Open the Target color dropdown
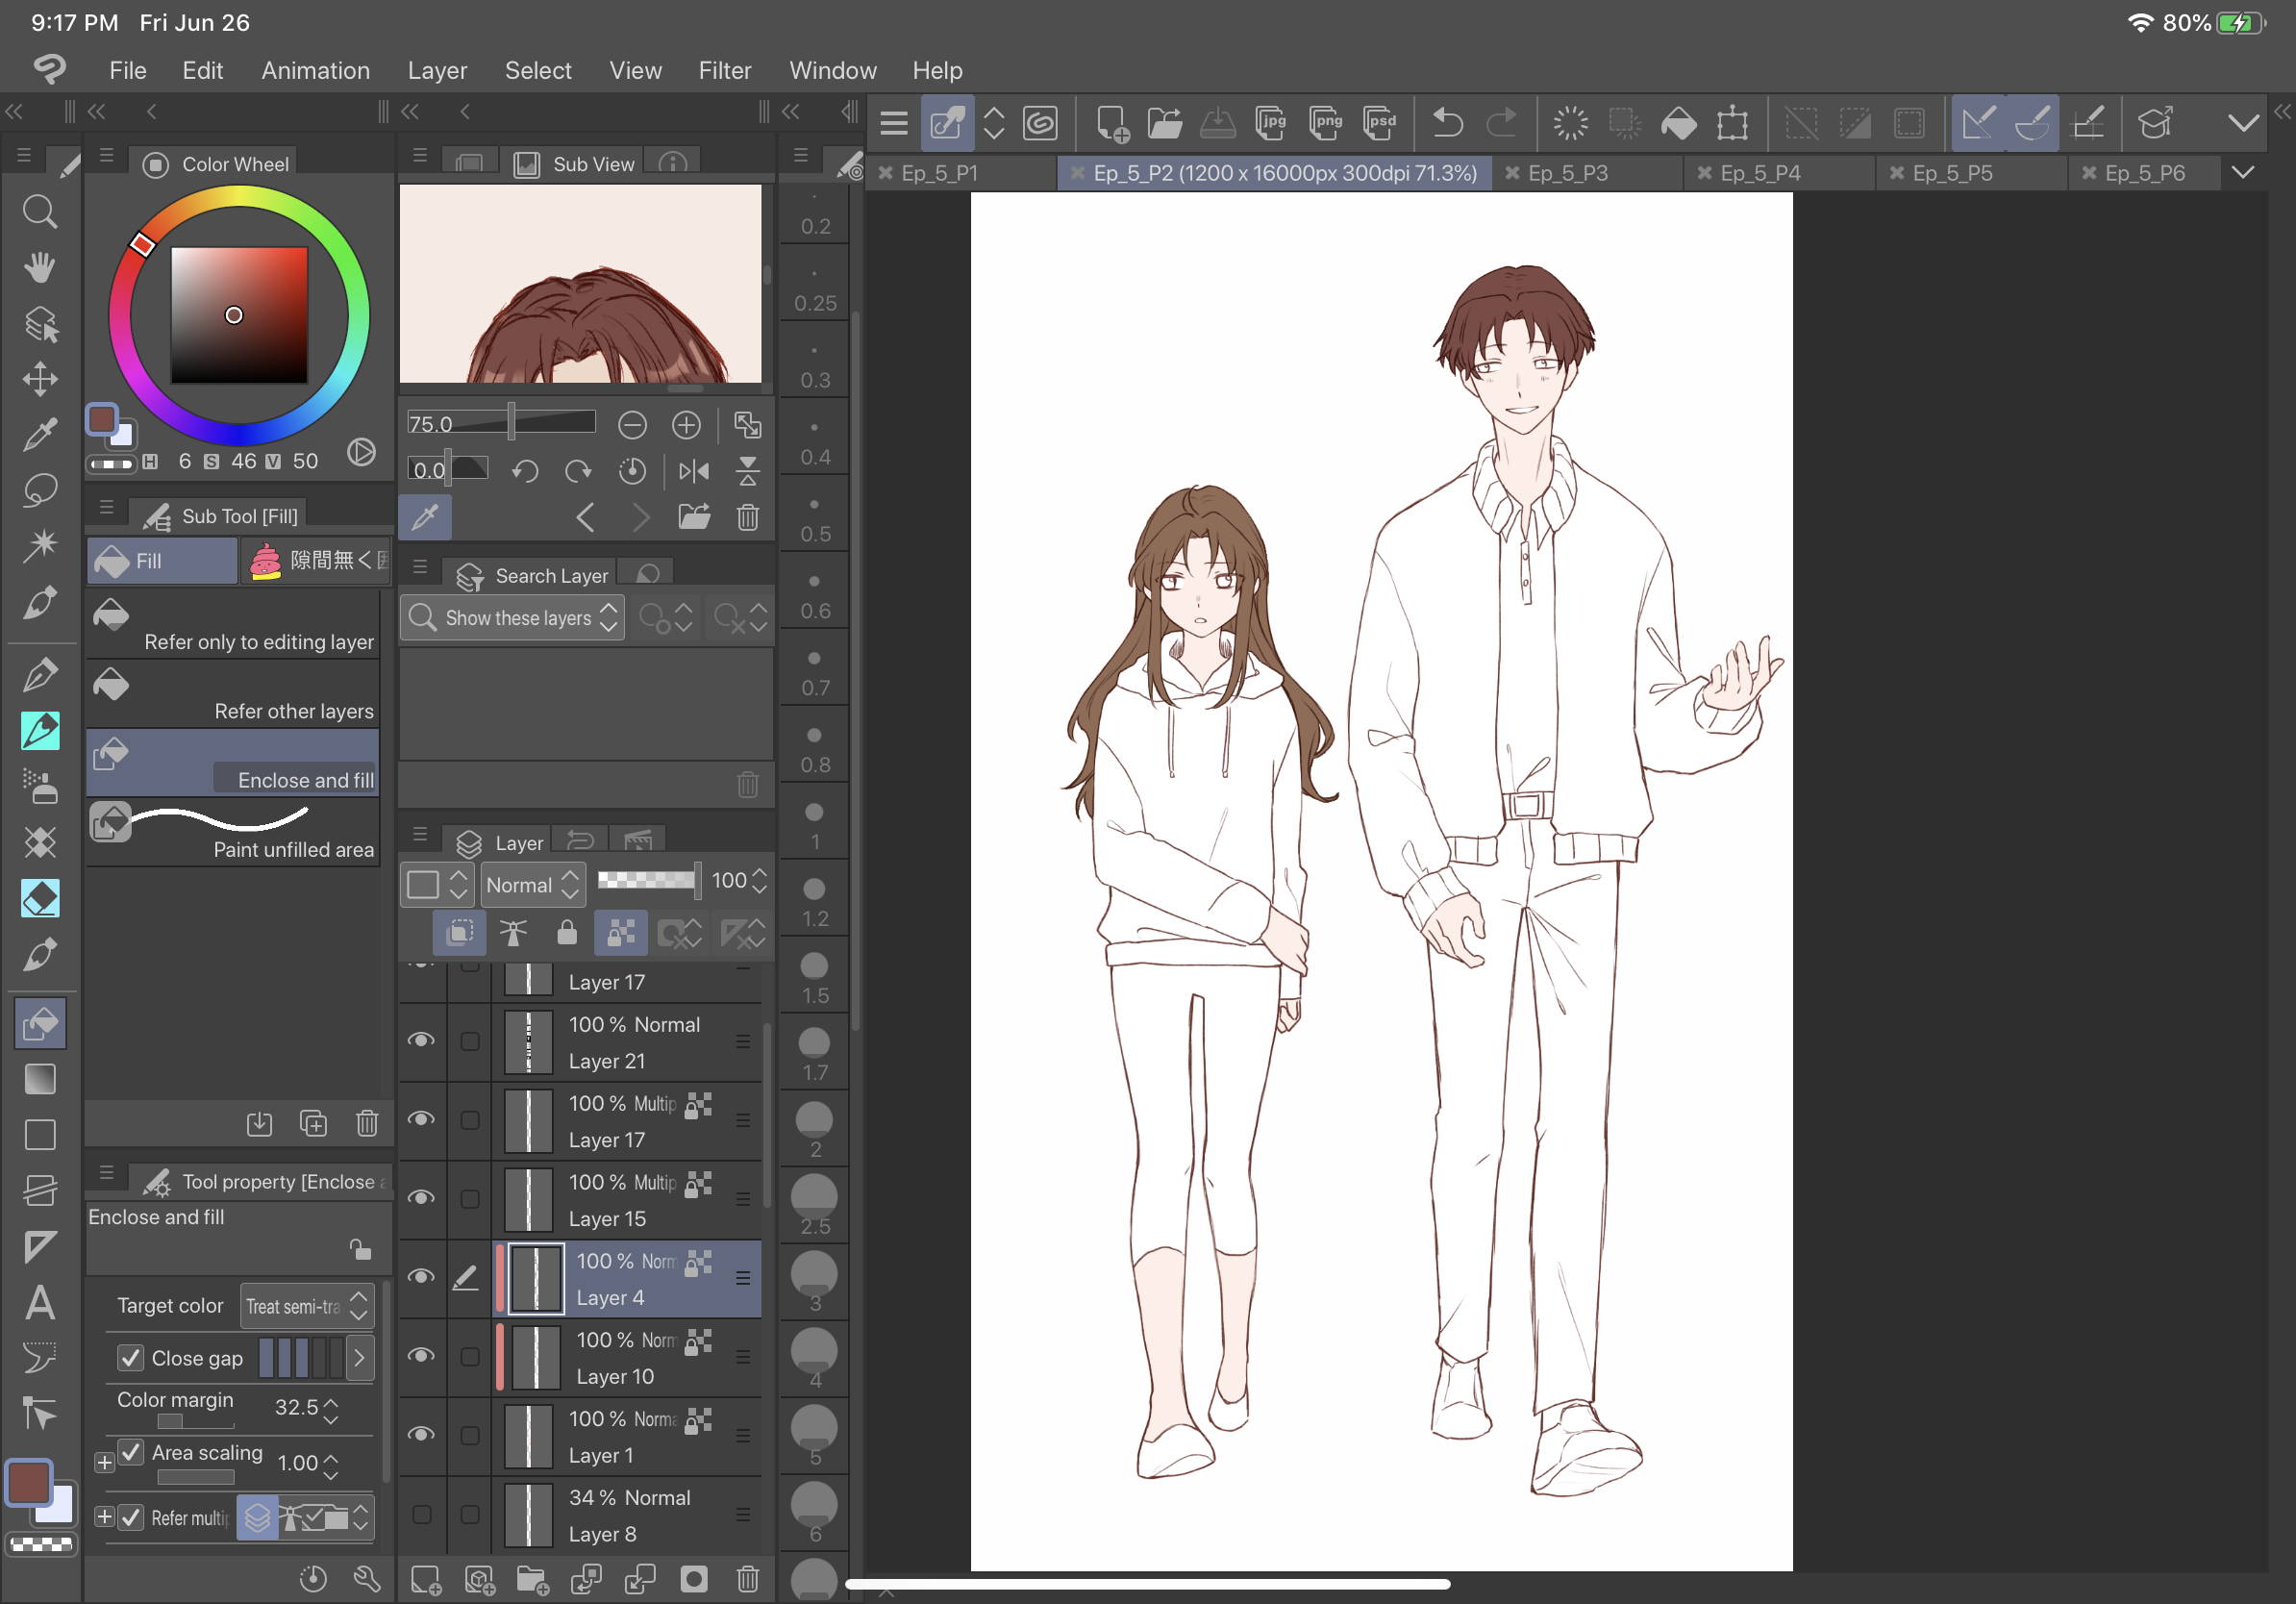 coord(307,1306)
